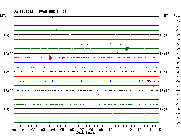
Task: Click the 17:15 UTC time label
Action: 165,109
